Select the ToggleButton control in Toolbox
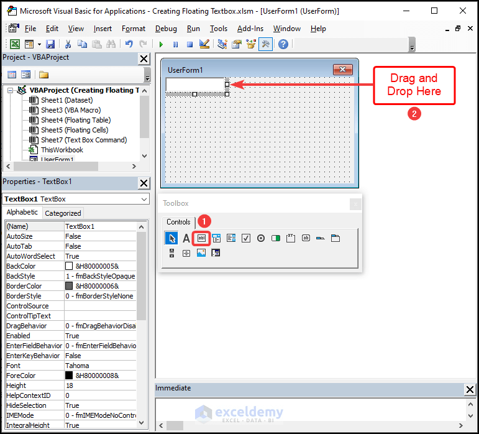Screen dimensions: 479x434 [x=276, y=238]
